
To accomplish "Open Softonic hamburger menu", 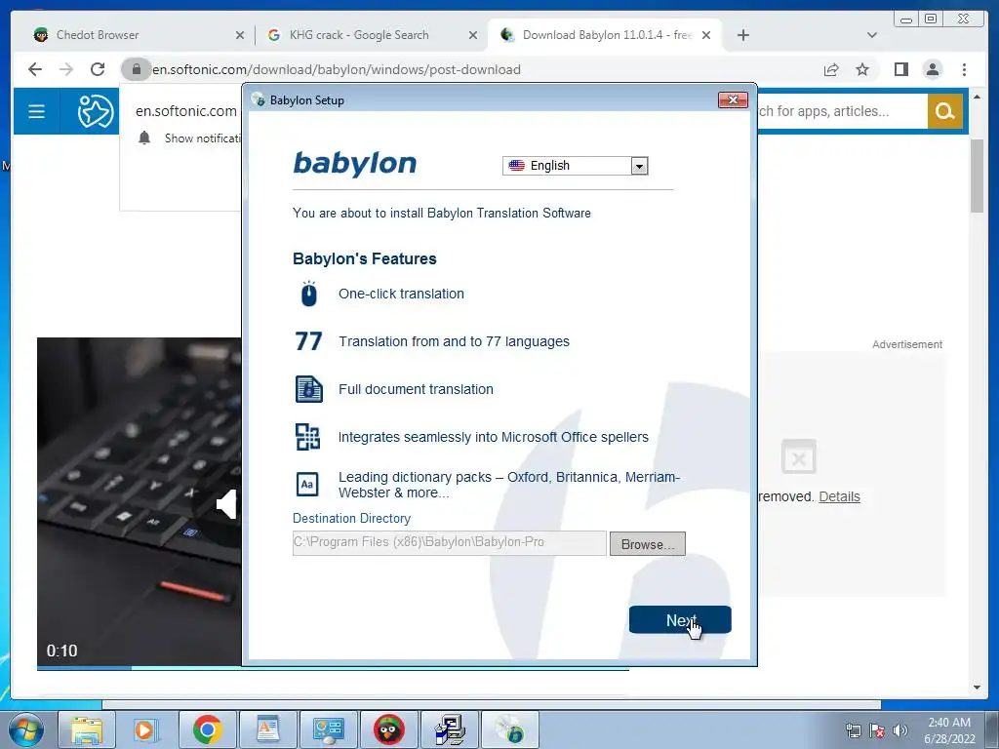I will tap(36, 111).
